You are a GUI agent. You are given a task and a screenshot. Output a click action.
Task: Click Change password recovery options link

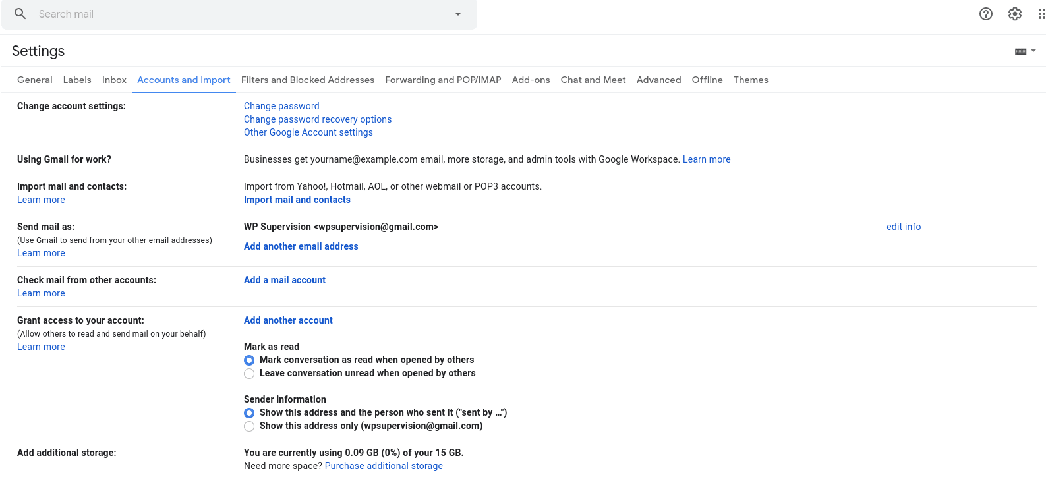318,119
